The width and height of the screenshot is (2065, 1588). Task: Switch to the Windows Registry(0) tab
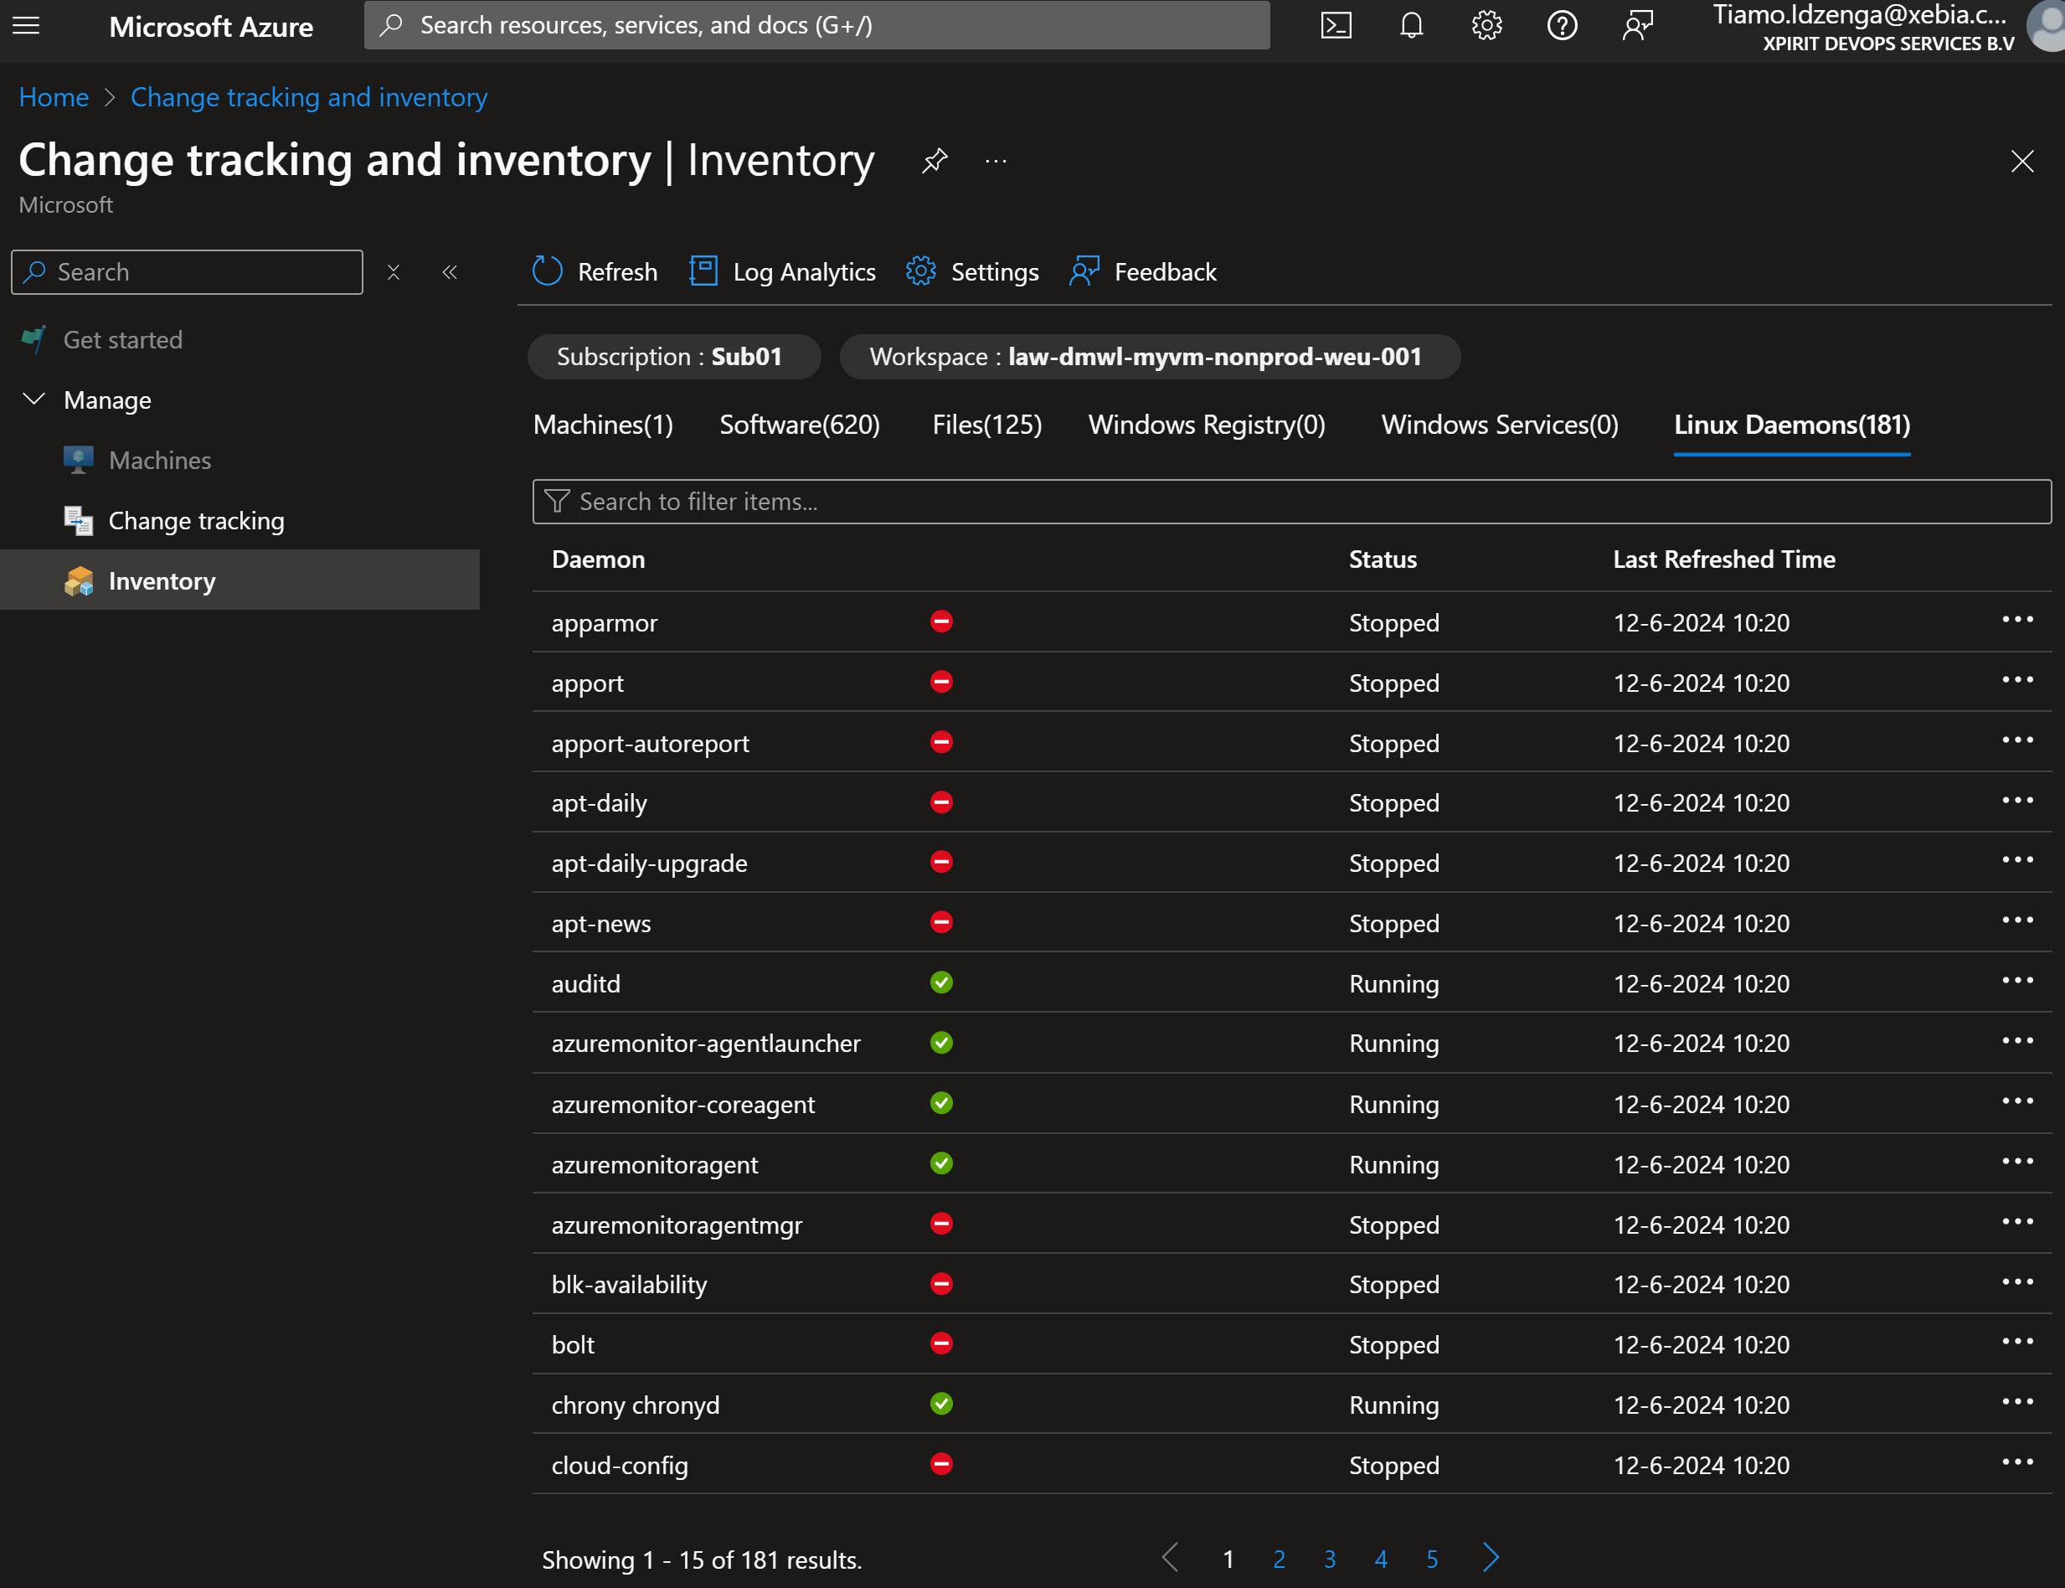coord(1206,425)
